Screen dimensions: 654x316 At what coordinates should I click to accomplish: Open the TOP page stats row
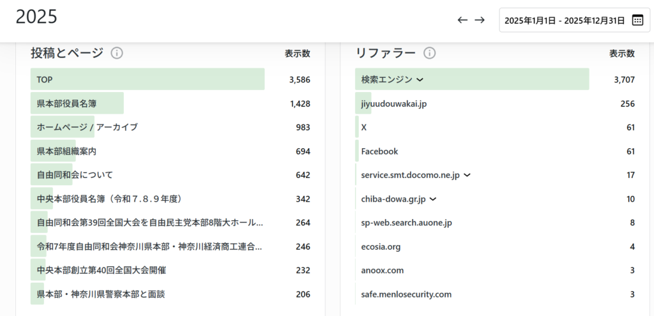click(45, 80)
